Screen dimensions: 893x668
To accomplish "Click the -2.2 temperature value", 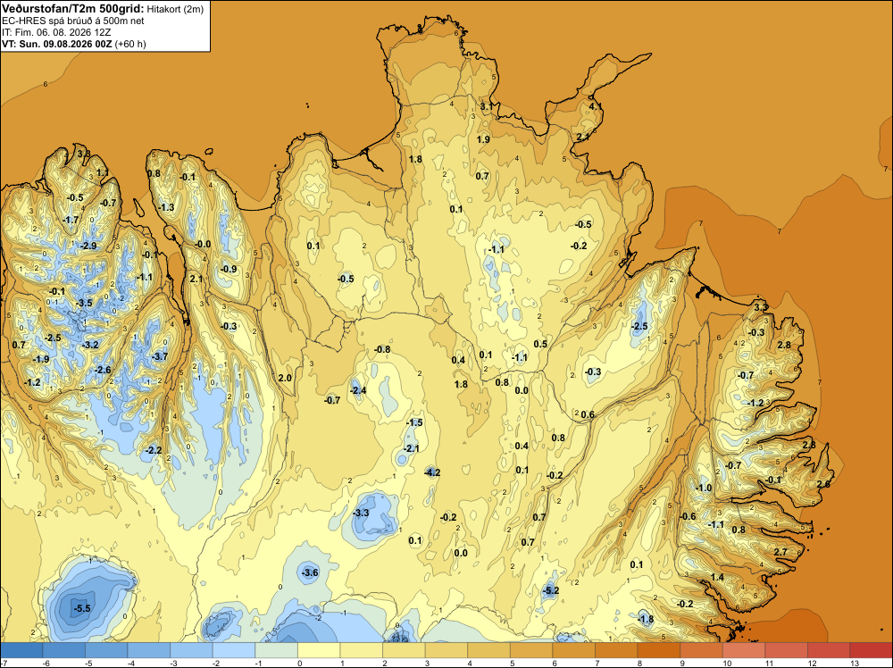I will tap(154, 450).
